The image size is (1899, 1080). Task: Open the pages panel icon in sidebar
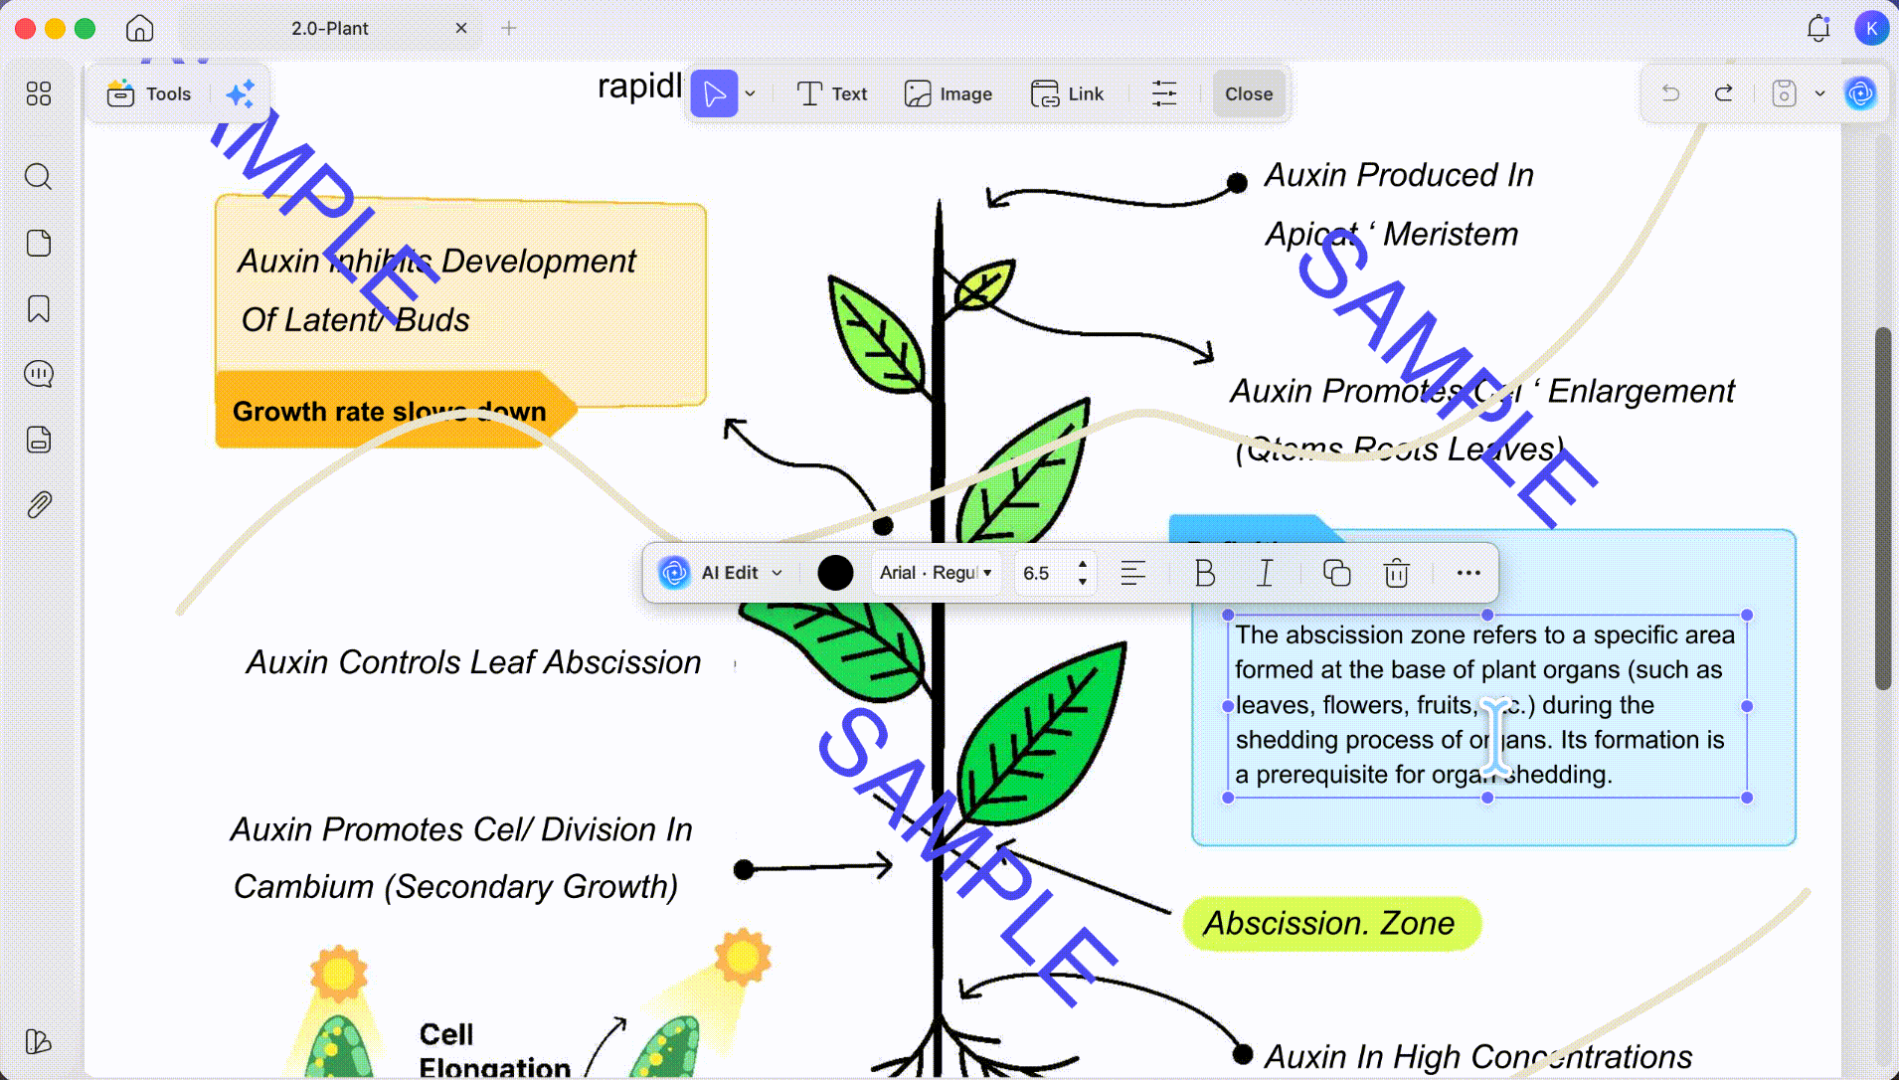(39, 243)
